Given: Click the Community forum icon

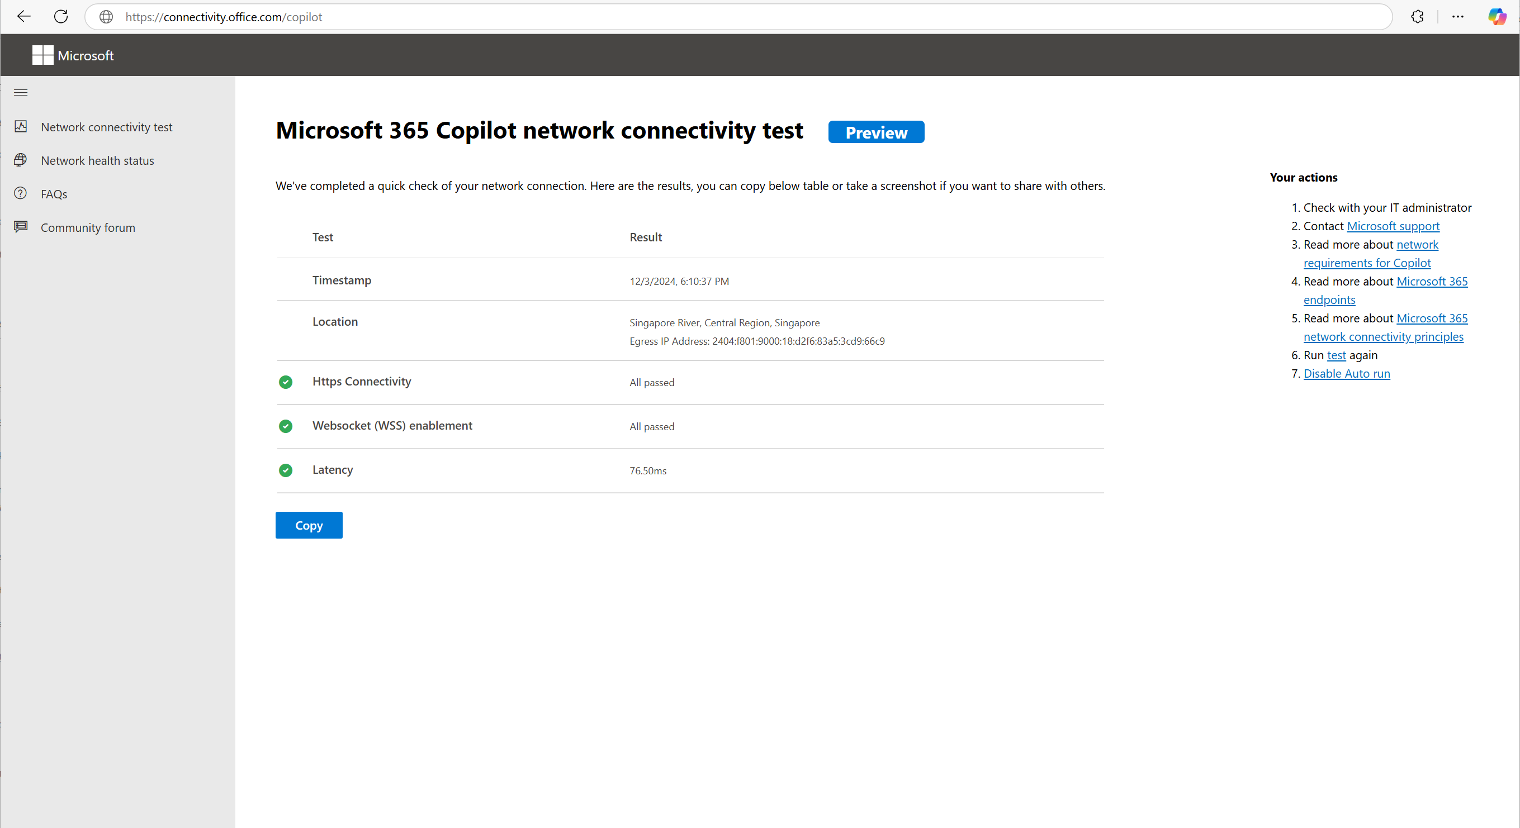Looking at the screenshot, I should [x=22, y=227].
